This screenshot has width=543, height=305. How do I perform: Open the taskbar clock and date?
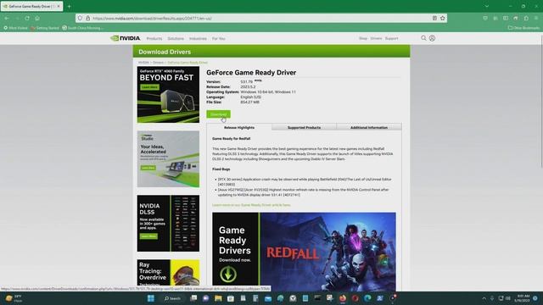coord(523,298)
